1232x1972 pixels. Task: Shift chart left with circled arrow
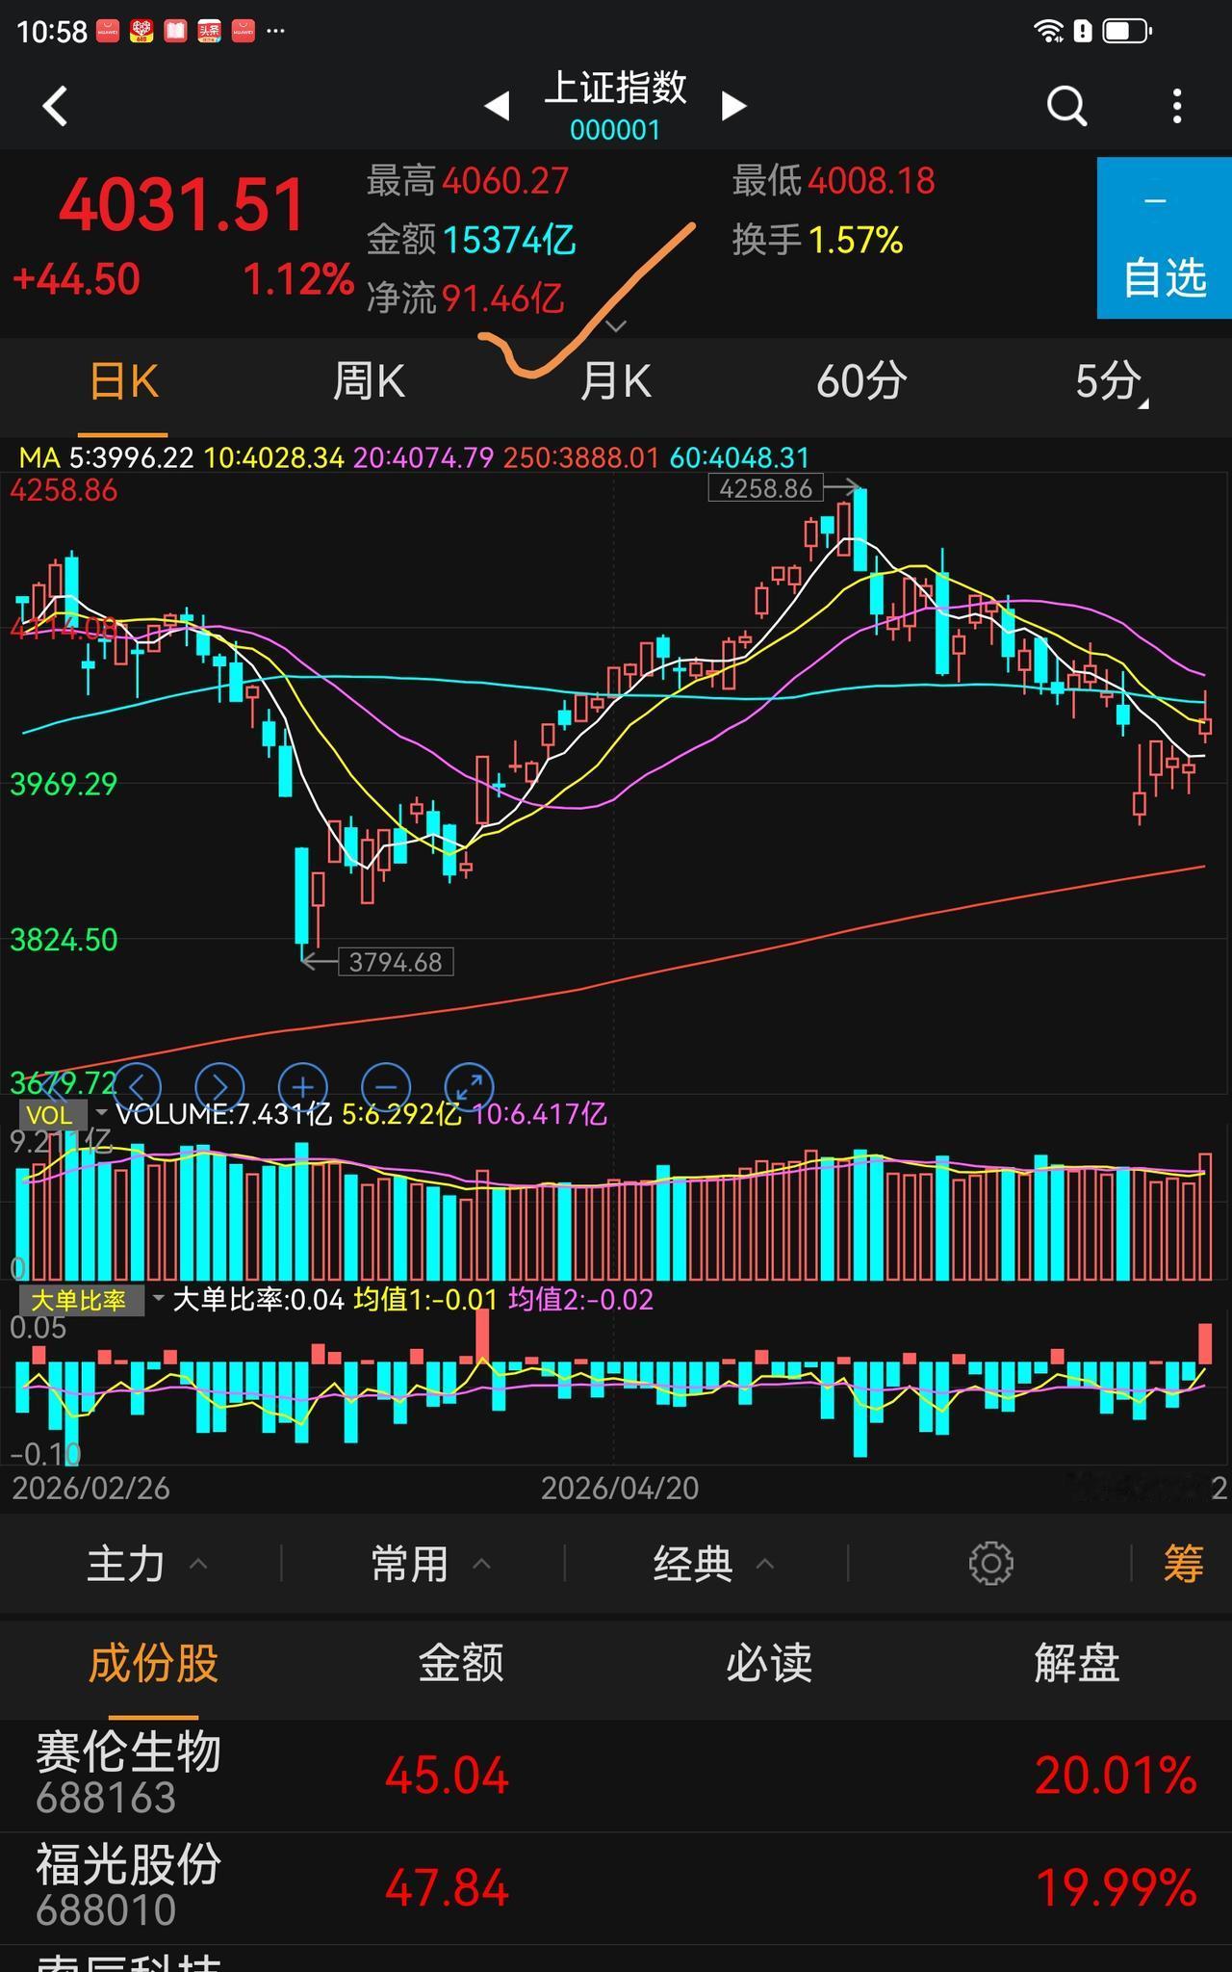coord(138,1087)
